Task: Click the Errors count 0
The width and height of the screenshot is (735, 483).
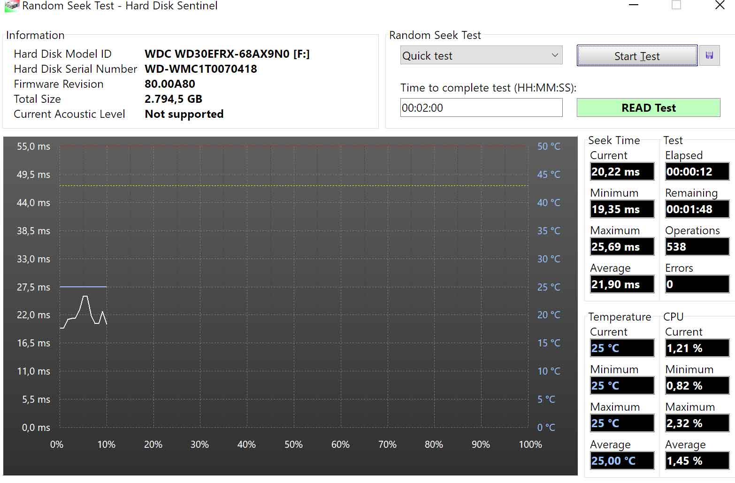Action: 697,284
